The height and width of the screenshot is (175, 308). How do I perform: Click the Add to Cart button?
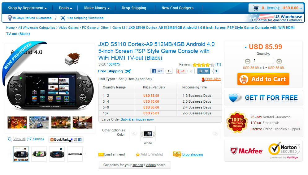click(x=263, y=79)
